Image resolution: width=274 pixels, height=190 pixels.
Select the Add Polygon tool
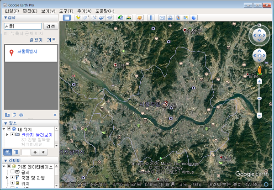tap(86, 18)
